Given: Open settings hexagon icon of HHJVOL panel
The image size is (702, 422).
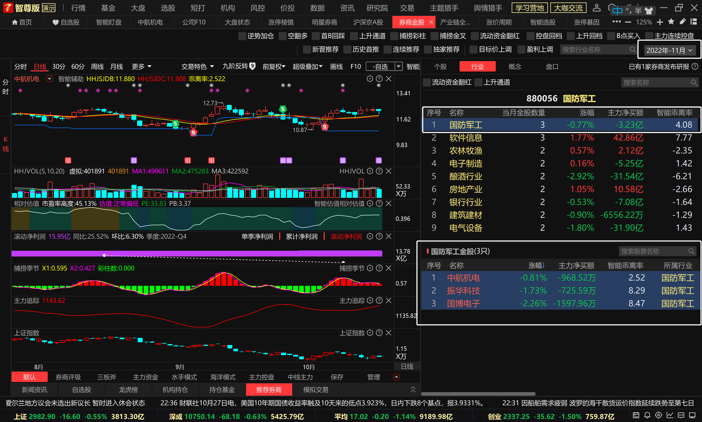Looking at the screenshot, I should pyautogui.click(x=370, y=171).
